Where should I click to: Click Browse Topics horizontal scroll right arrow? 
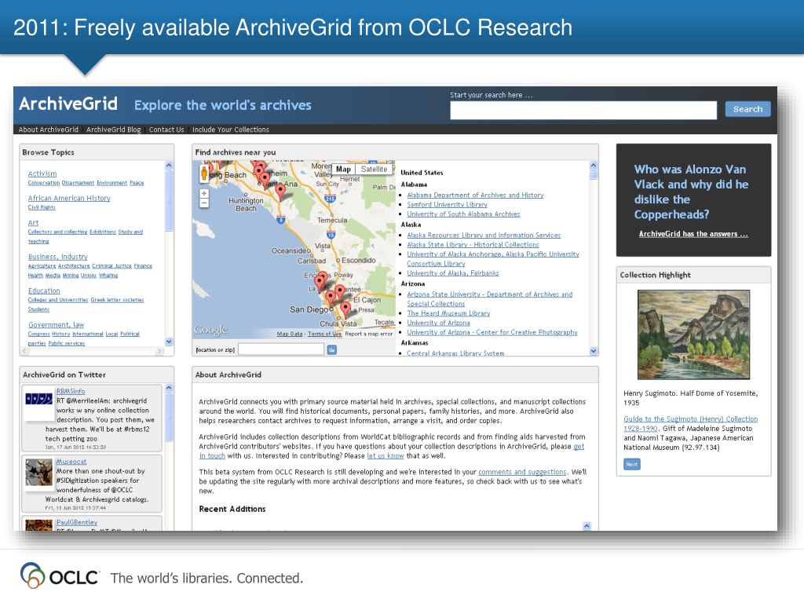159,351
